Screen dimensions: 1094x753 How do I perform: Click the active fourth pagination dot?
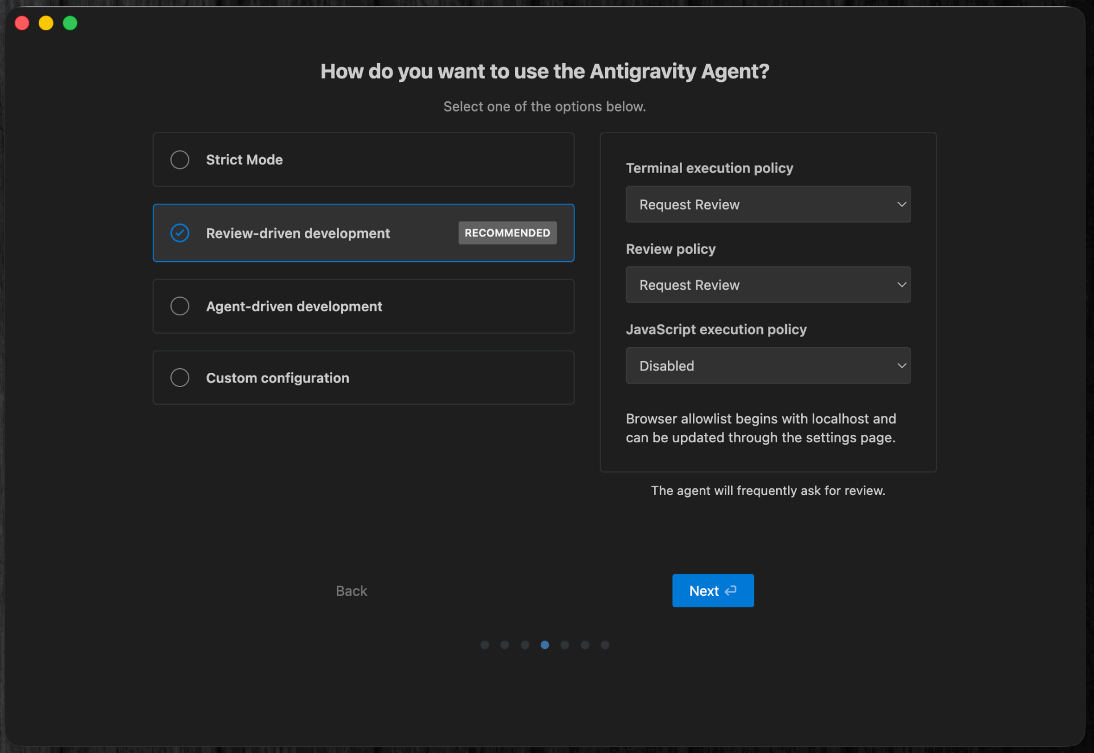coord(545,645)
